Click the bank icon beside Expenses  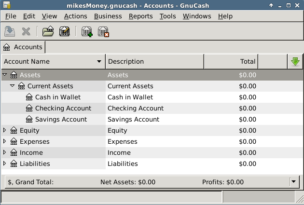[14, 141]
